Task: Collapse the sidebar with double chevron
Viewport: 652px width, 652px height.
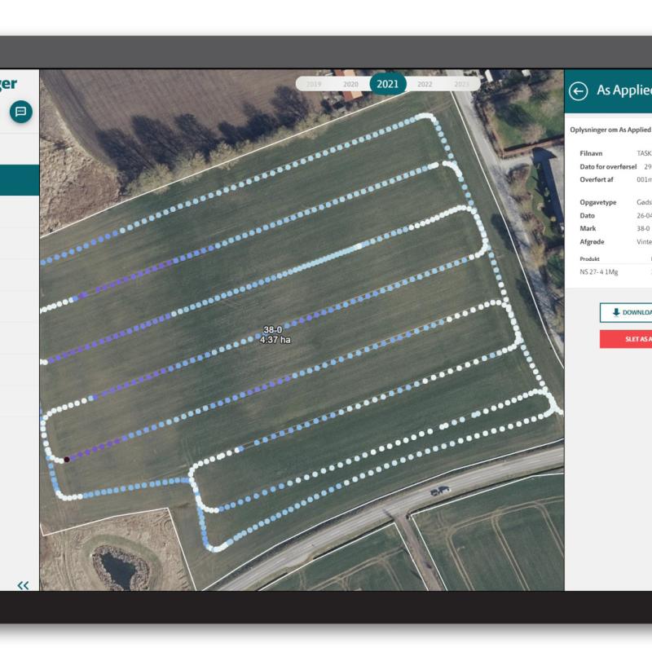Action: (x=24, y=585)
